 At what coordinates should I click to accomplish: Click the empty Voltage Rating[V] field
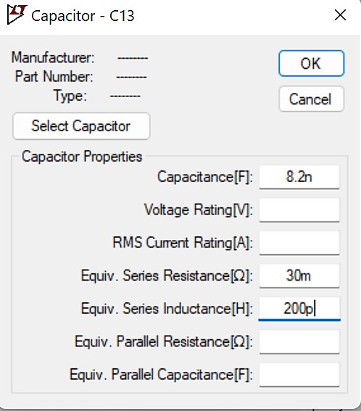click(299, 210)
